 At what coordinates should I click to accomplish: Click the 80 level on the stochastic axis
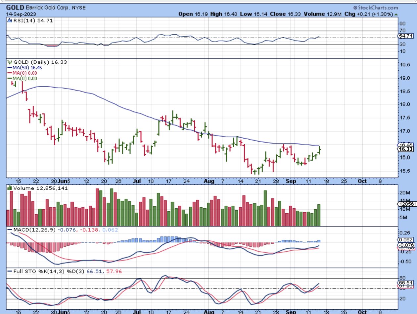point(402,278)
